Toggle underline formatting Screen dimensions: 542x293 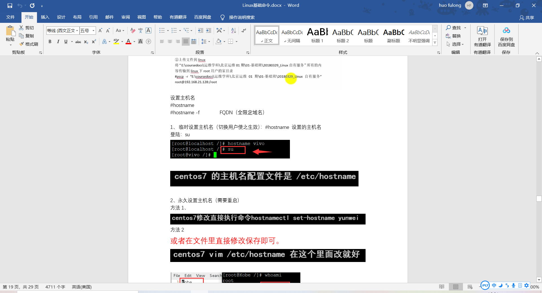point(65,41)
